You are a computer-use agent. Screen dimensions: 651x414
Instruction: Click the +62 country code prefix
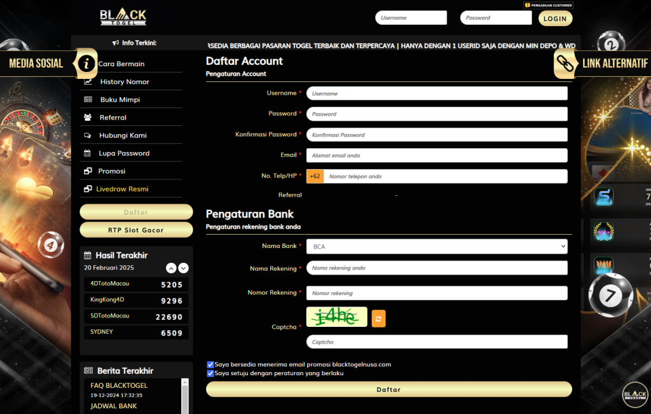pyautogui.click(x=315, y=177)
